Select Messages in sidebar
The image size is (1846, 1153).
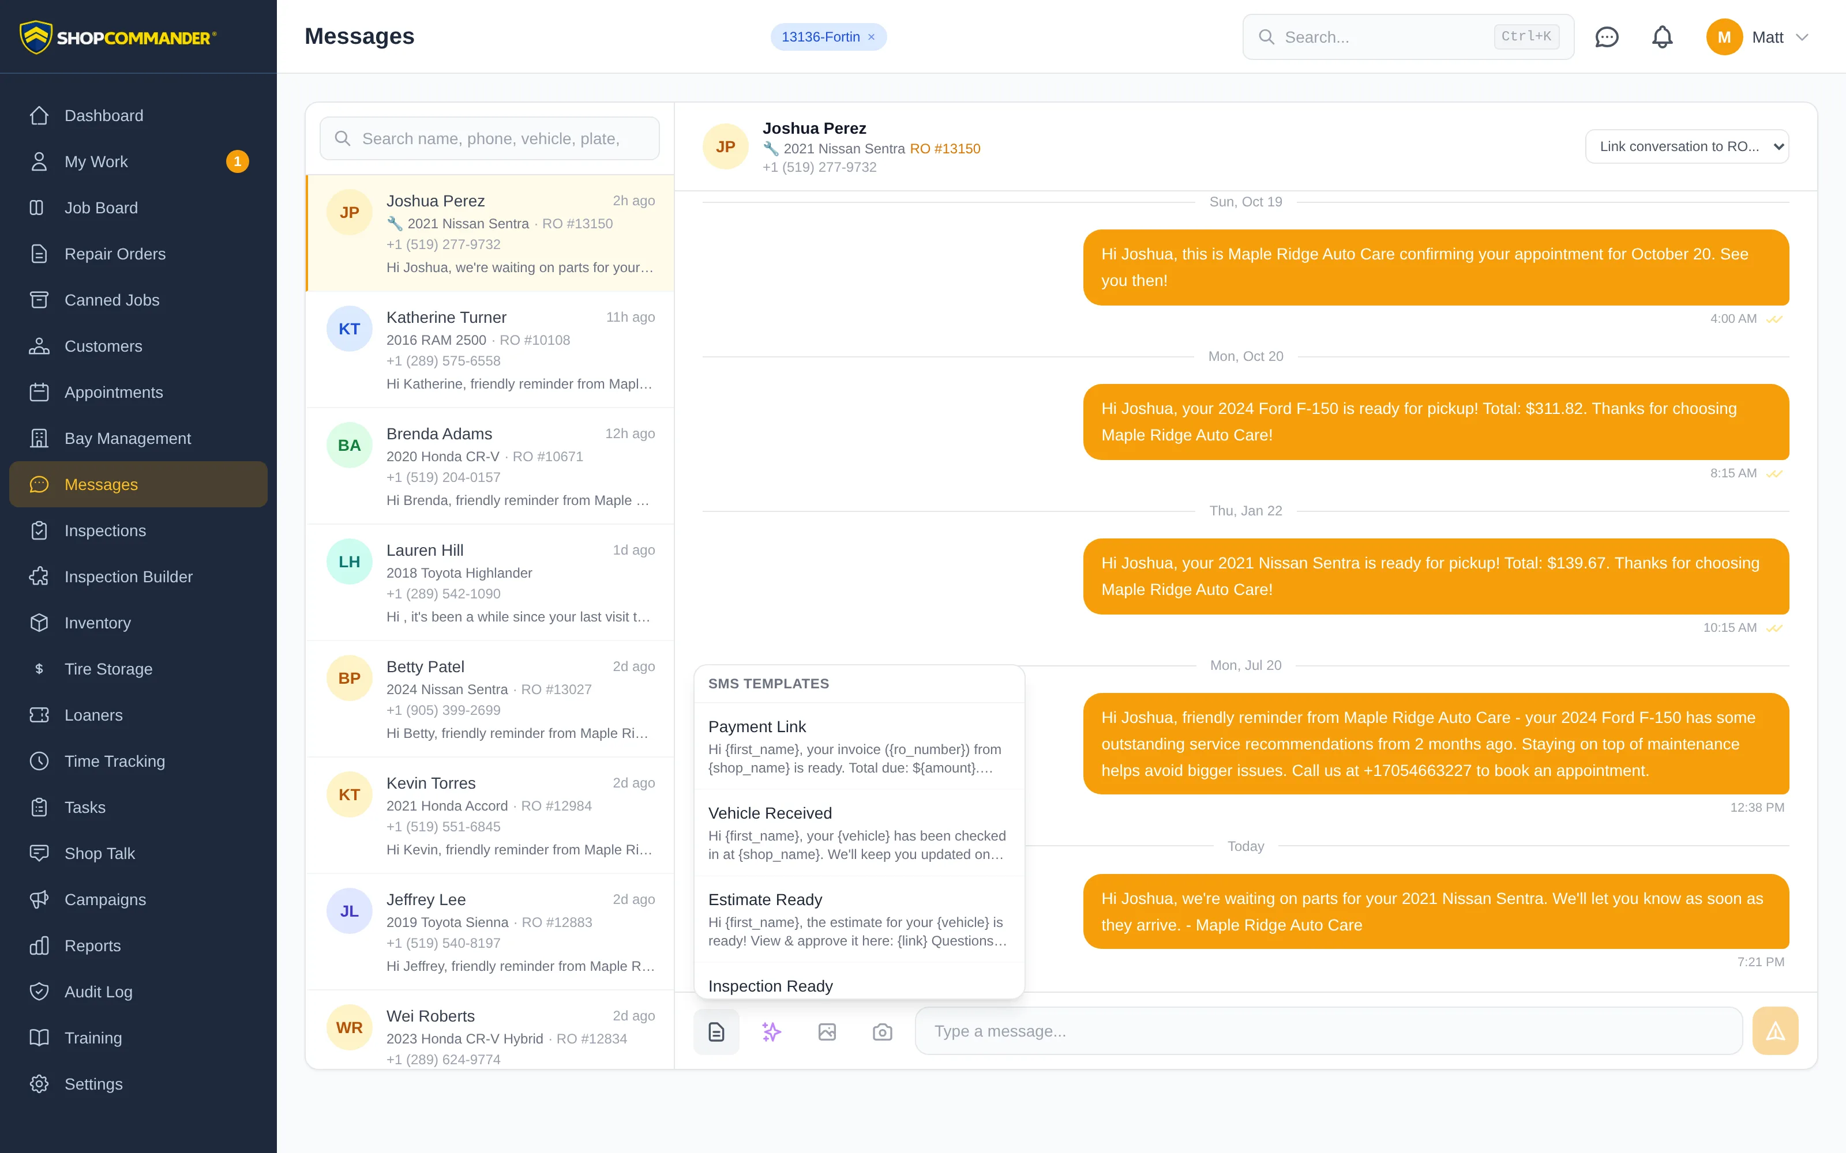(x=138, y=484)
